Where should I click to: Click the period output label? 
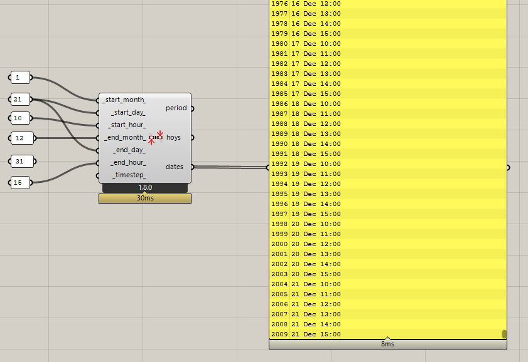pos(176,108)
